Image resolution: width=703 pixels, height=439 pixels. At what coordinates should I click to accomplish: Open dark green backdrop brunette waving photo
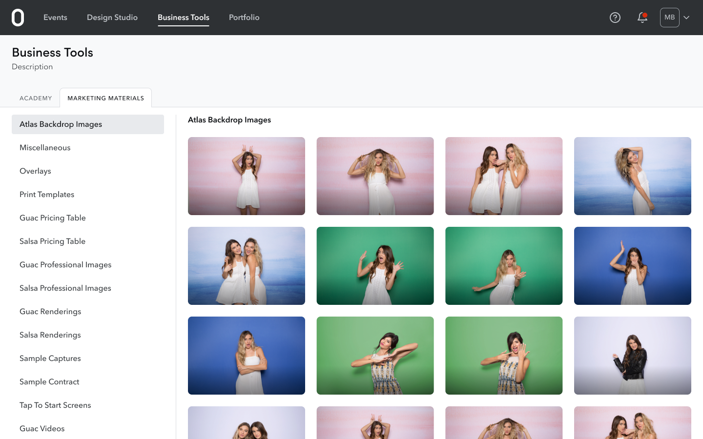point(375,266)
